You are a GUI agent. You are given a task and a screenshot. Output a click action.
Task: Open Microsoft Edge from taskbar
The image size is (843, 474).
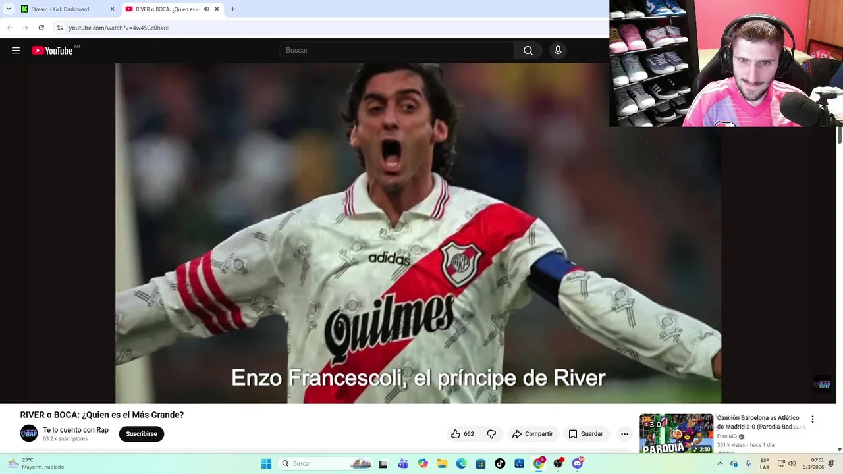pyautogui.click(x=462, y=463)
